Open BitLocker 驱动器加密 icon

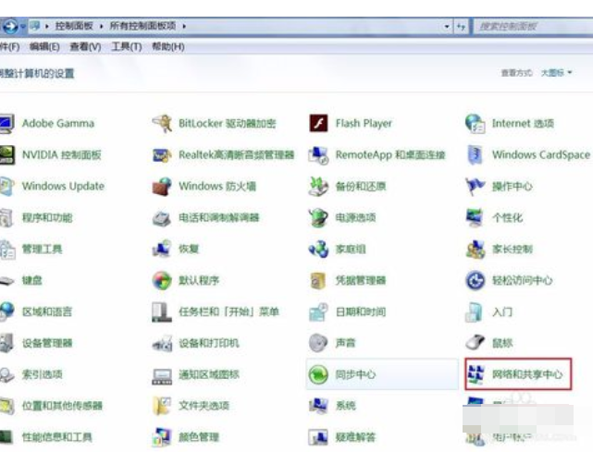pyautogui.click(x=163, y=123)
